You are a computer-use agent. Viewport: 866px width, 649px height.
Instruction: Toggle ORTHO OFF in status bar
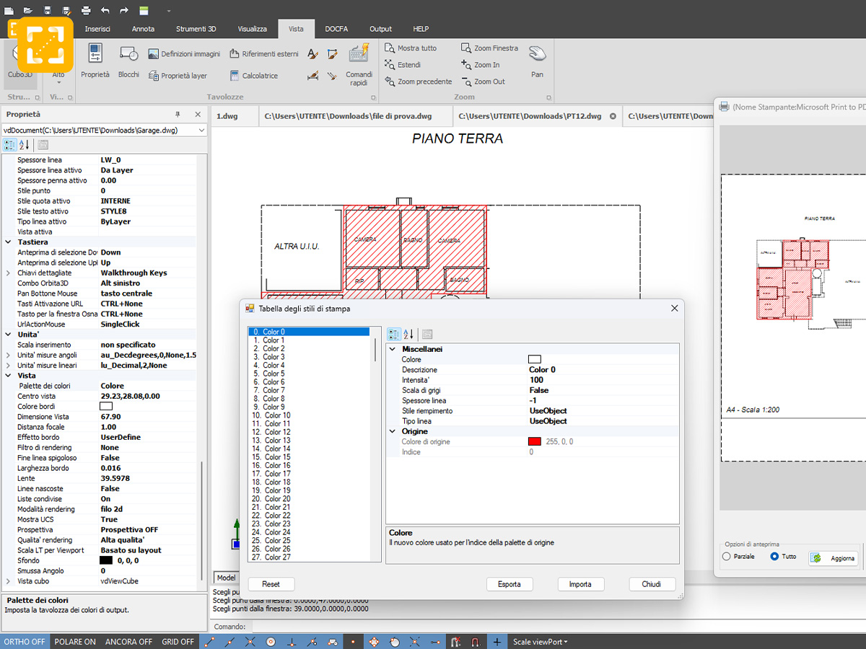(x=25, y=642)
